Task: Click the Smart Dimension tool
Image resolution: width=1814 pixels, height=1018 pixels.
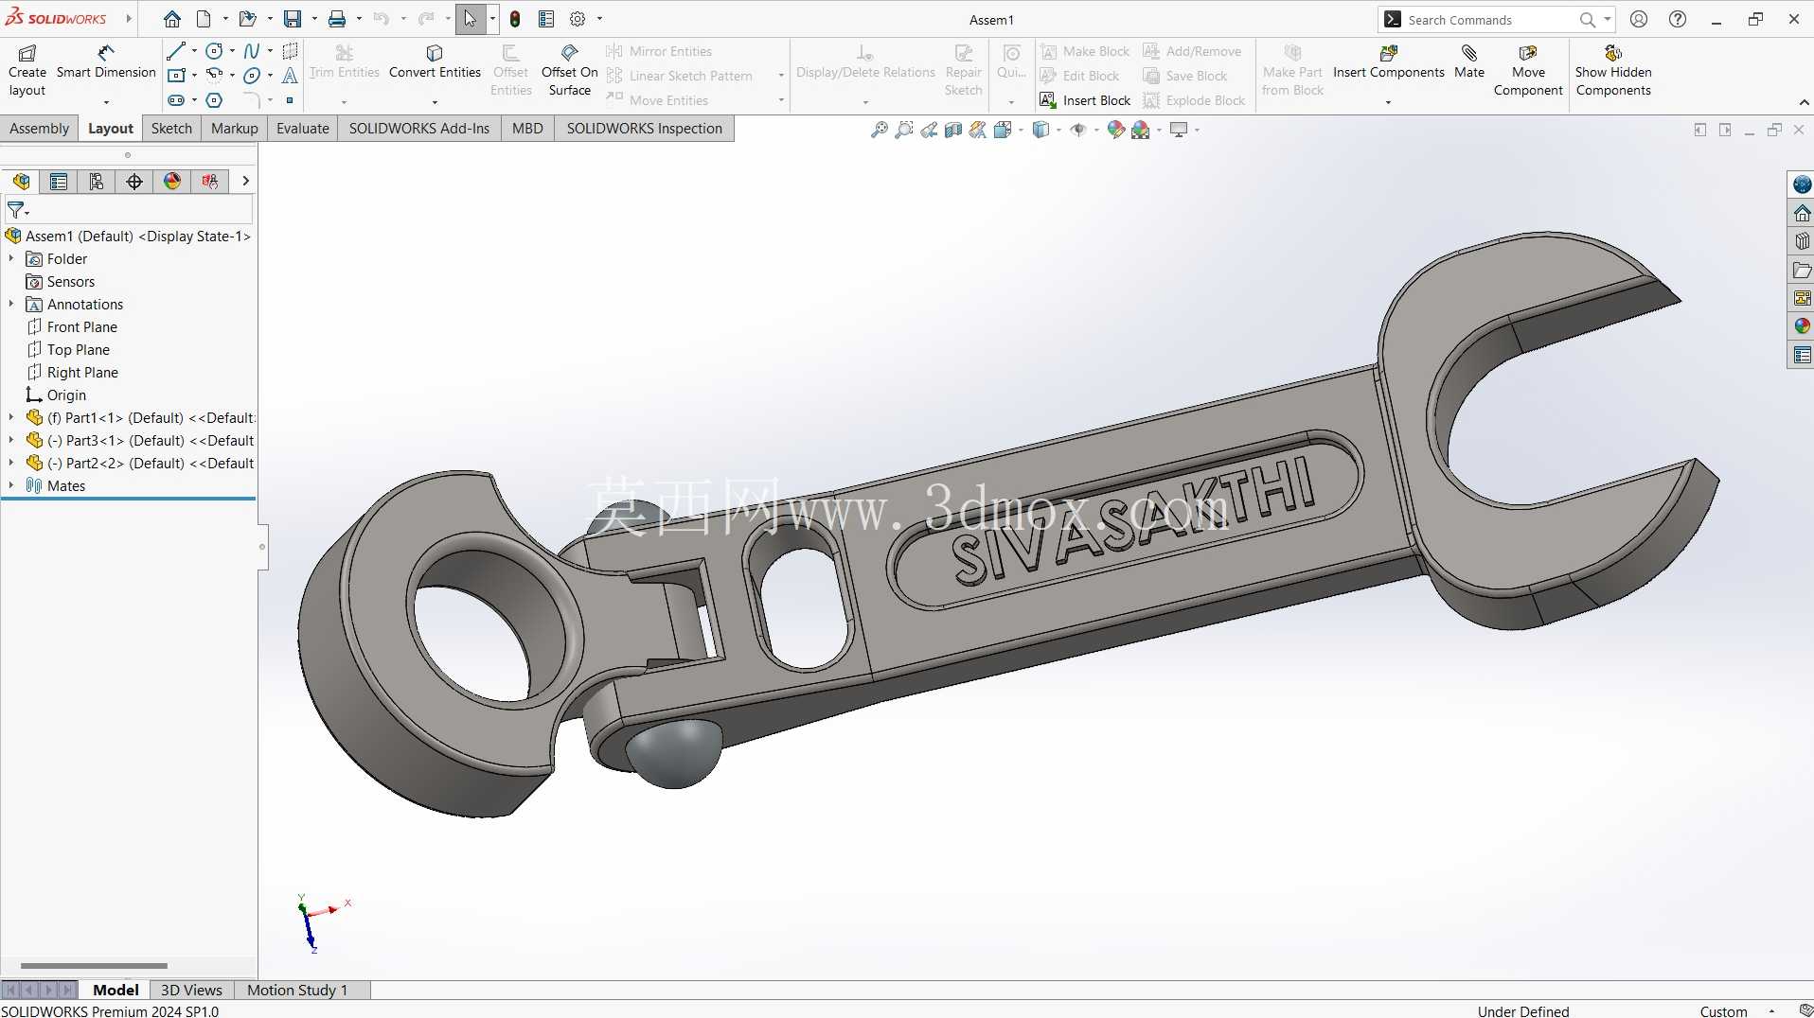Action: coord(106,62)
